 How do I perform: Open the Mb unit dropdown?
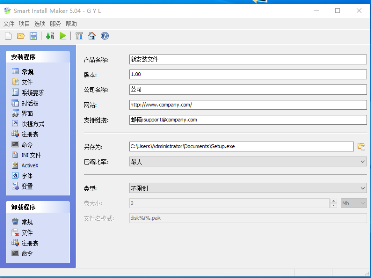click(x=354, y=203)
